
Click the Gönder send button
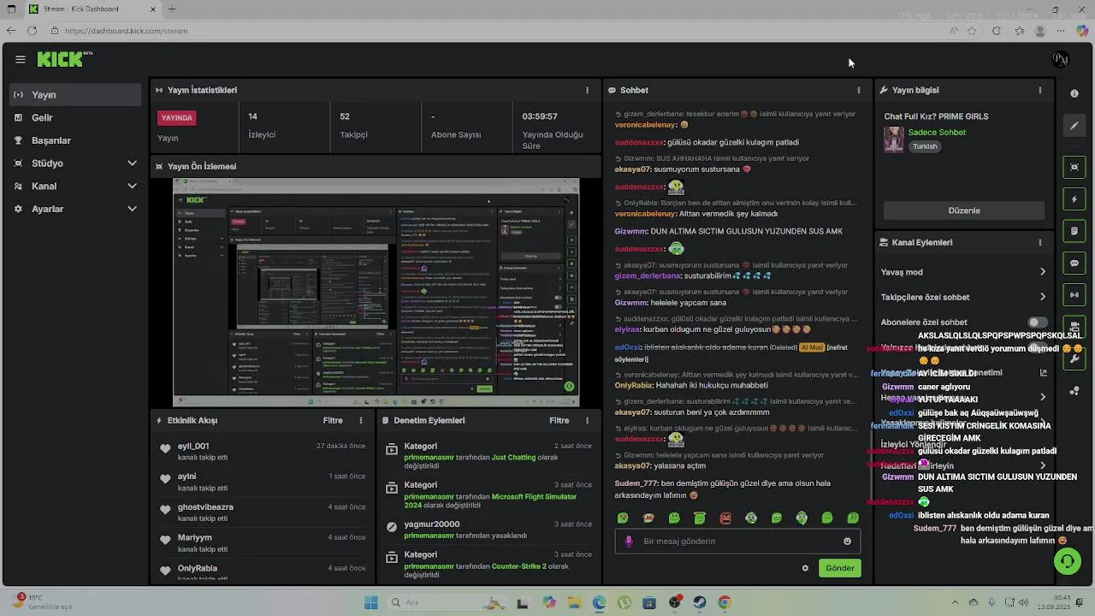coord(840,568)
